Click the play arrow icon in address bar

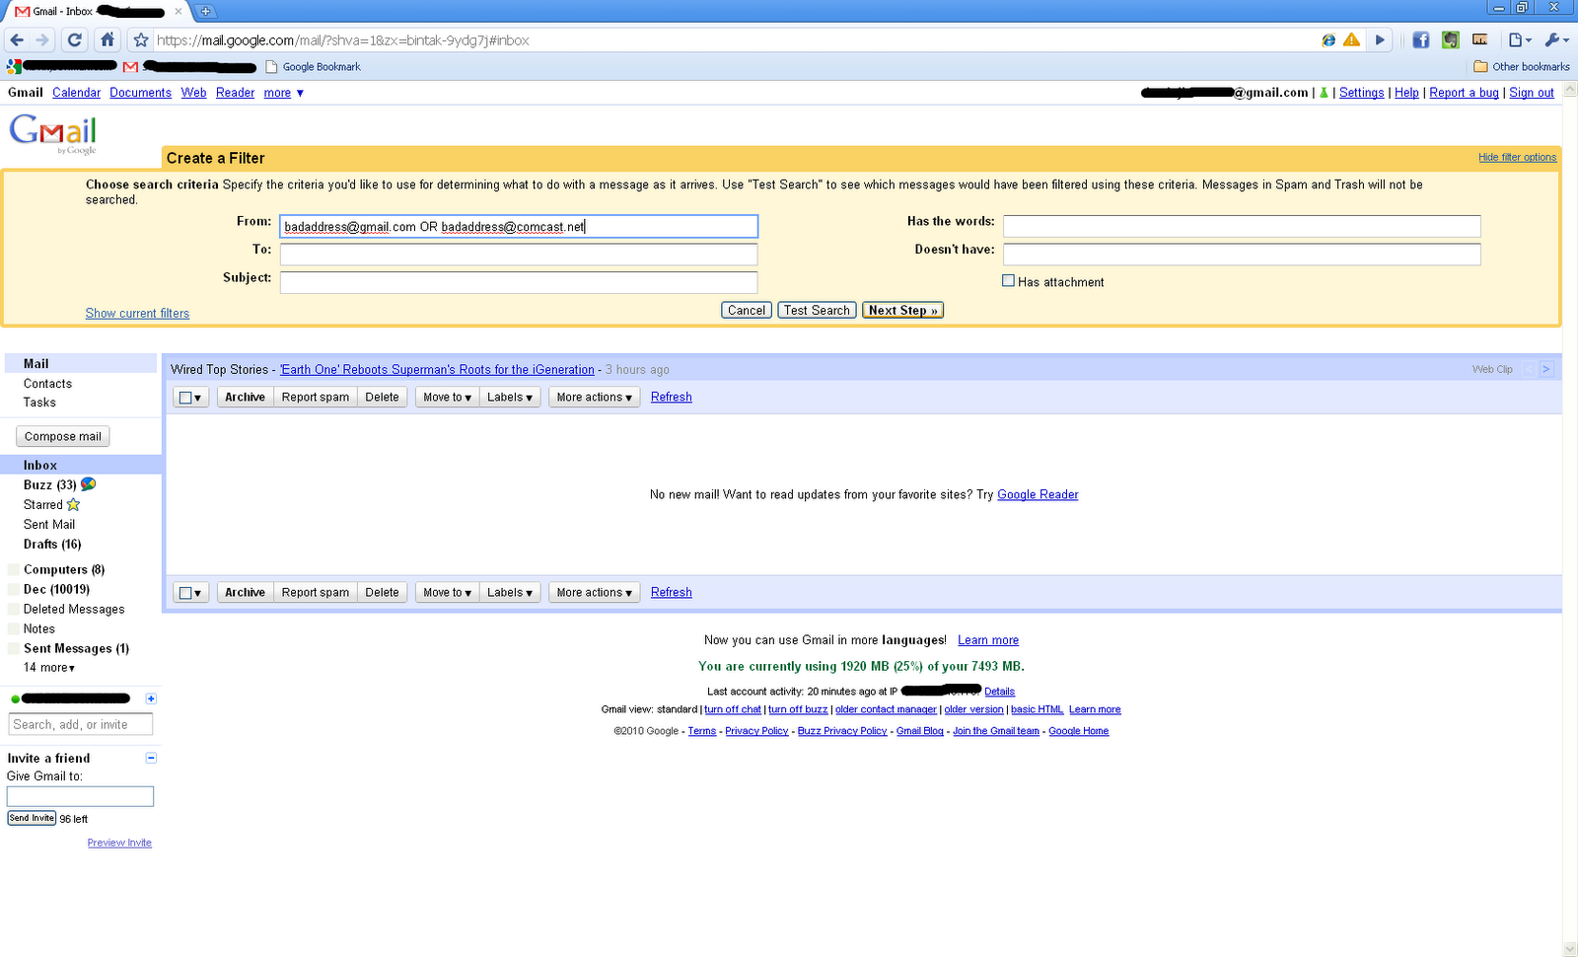[x=1380, y=40]
